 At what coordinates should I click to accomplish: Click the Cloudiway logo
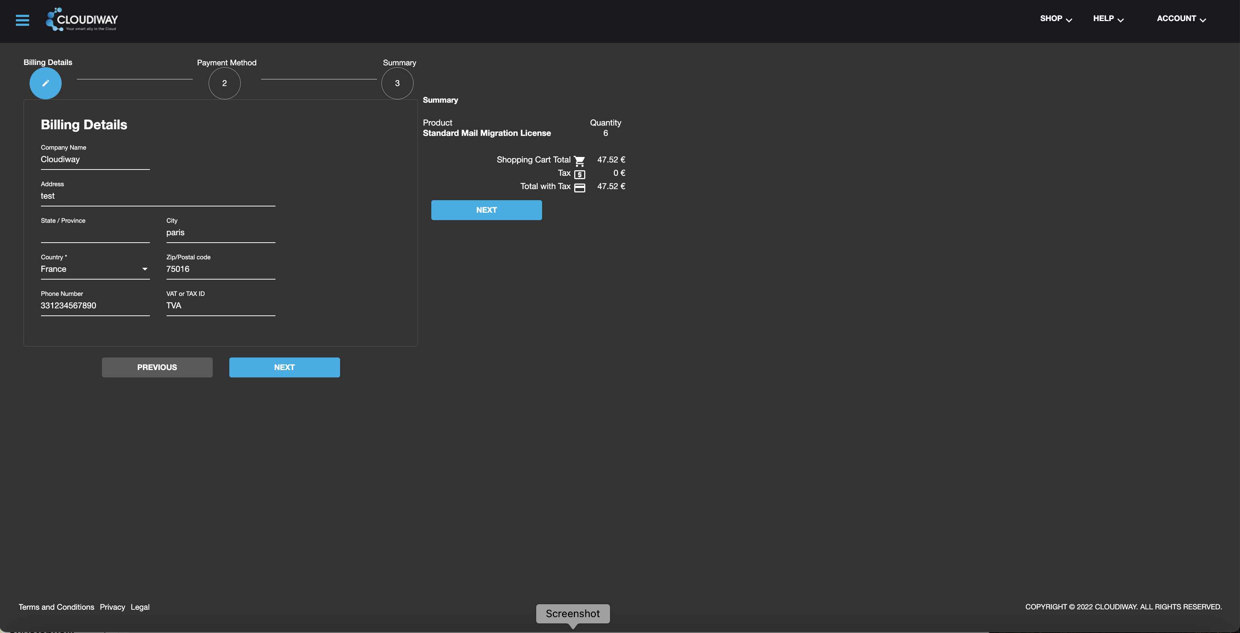click(x=82, y=20)
